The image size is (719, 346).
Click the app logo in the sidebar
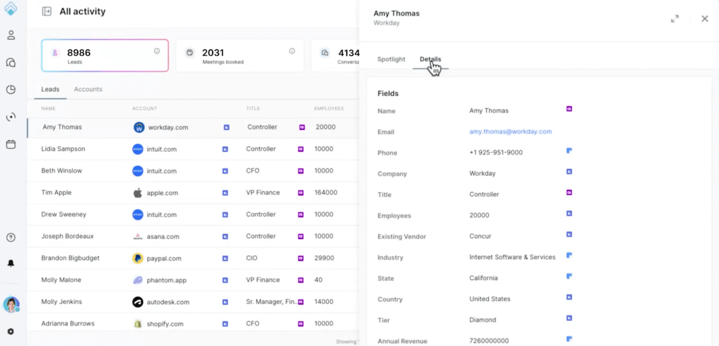(11, 8)
